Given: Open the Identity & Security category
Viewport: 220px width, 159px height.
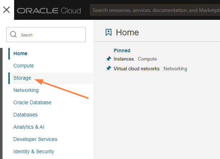Looking at the screenshot, I should click(x=34, y=151).
